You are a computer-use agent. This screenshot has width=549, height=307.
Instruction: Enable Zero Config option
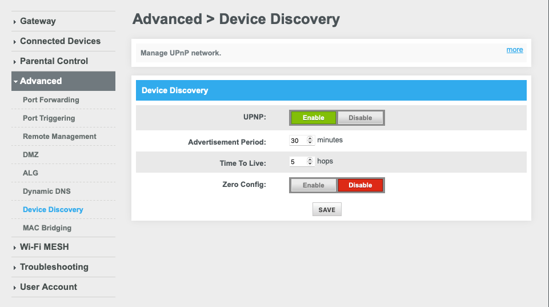(x=314, y=185)
